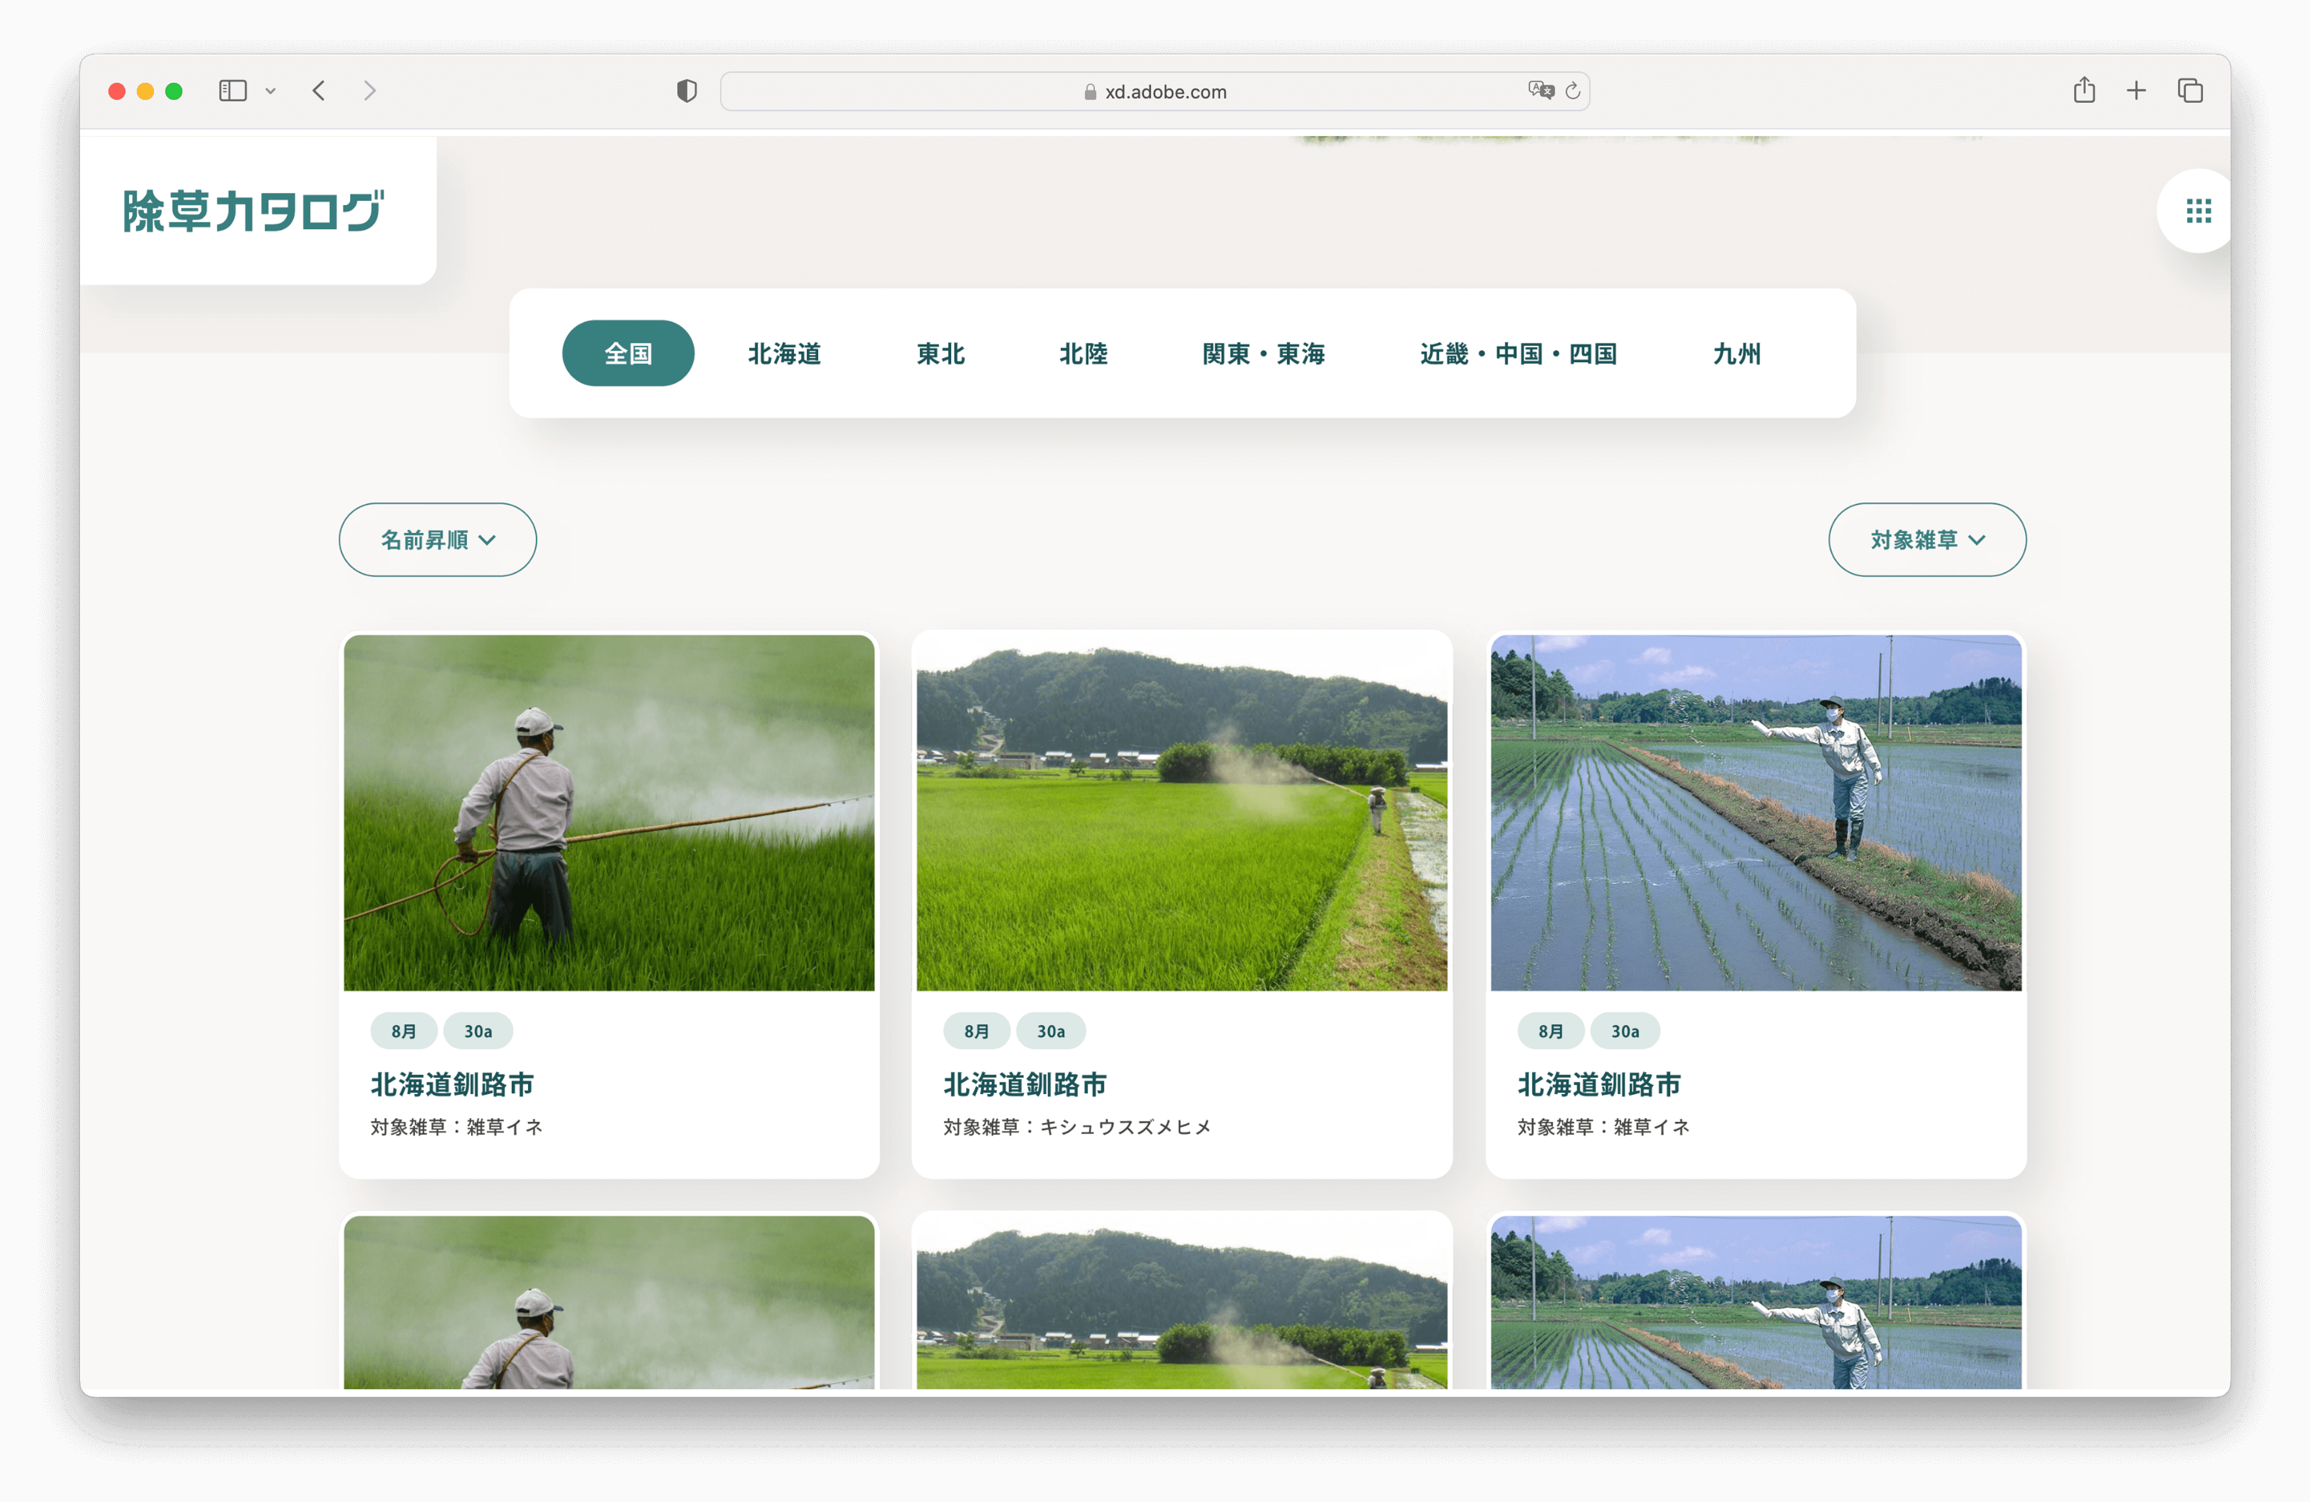Click 8月 tag on the third card
This screenshot has width=2310, height=1502.
[1551, 1030]
